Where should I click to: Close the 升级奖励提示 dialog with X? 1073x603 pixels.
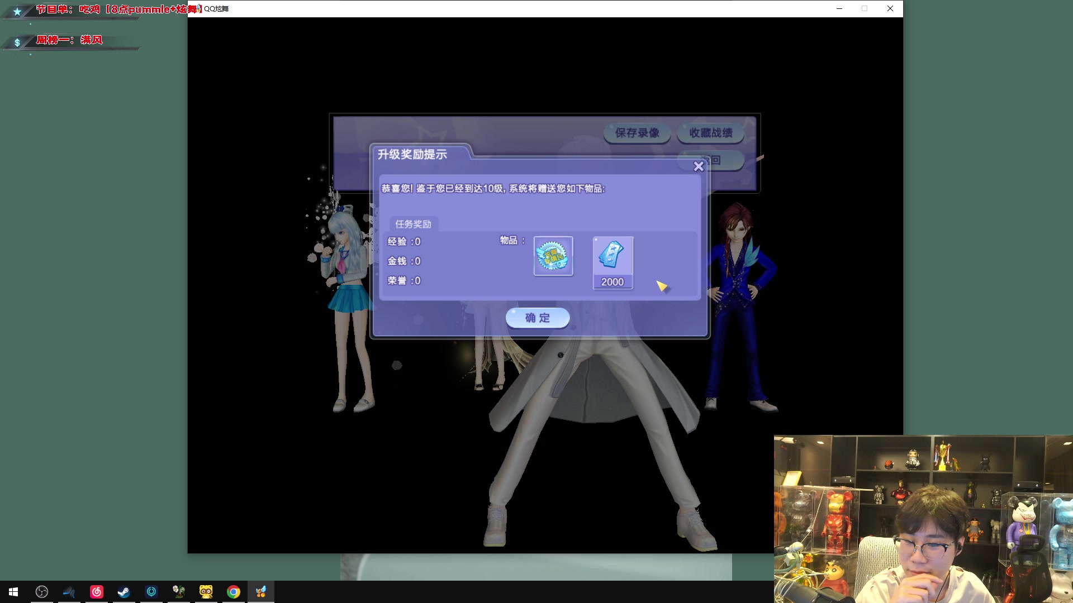click(x=698, y=166)
